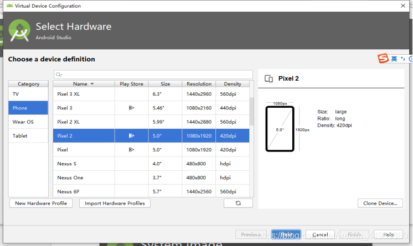This screenshot has width=413, height=246.
Task: Select the Pixel 2 XL device row
Action: coord(151,122)
